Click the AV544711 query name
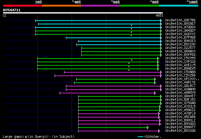Viewport: 201px width, 139px height. (x=12, y=10)
